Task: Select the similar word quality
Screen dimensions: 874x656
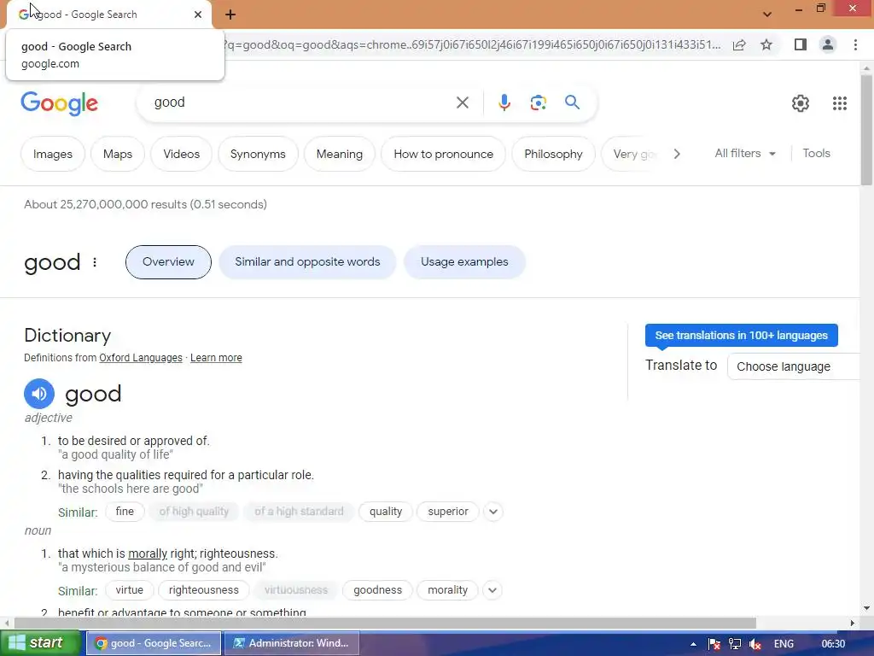Action: [x=385, y=512]
